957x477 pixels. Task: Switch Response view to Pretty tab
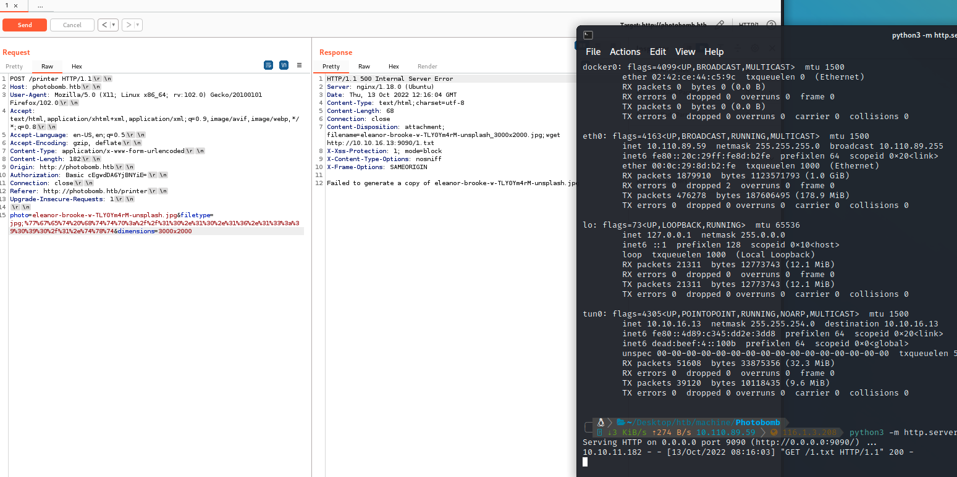[x=331, y=66]
